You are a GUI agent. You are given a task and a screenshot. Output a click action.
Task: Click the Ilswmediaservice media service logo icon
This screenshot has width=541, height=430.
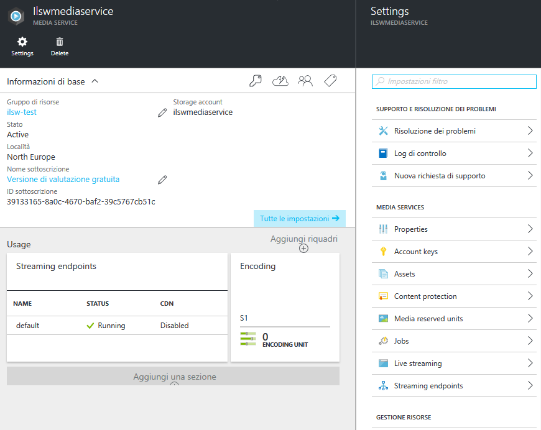(16, 16)
